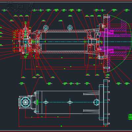Select the left lifting eye bolt in the section view
This screenshot has width=132, height=132.
(x=46, y=28)
